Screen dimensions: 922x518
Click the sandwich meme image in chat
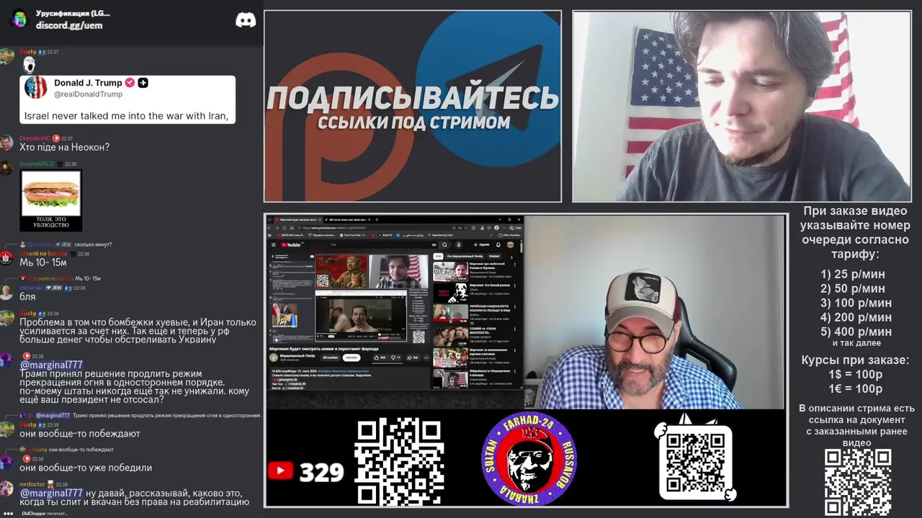50,200
